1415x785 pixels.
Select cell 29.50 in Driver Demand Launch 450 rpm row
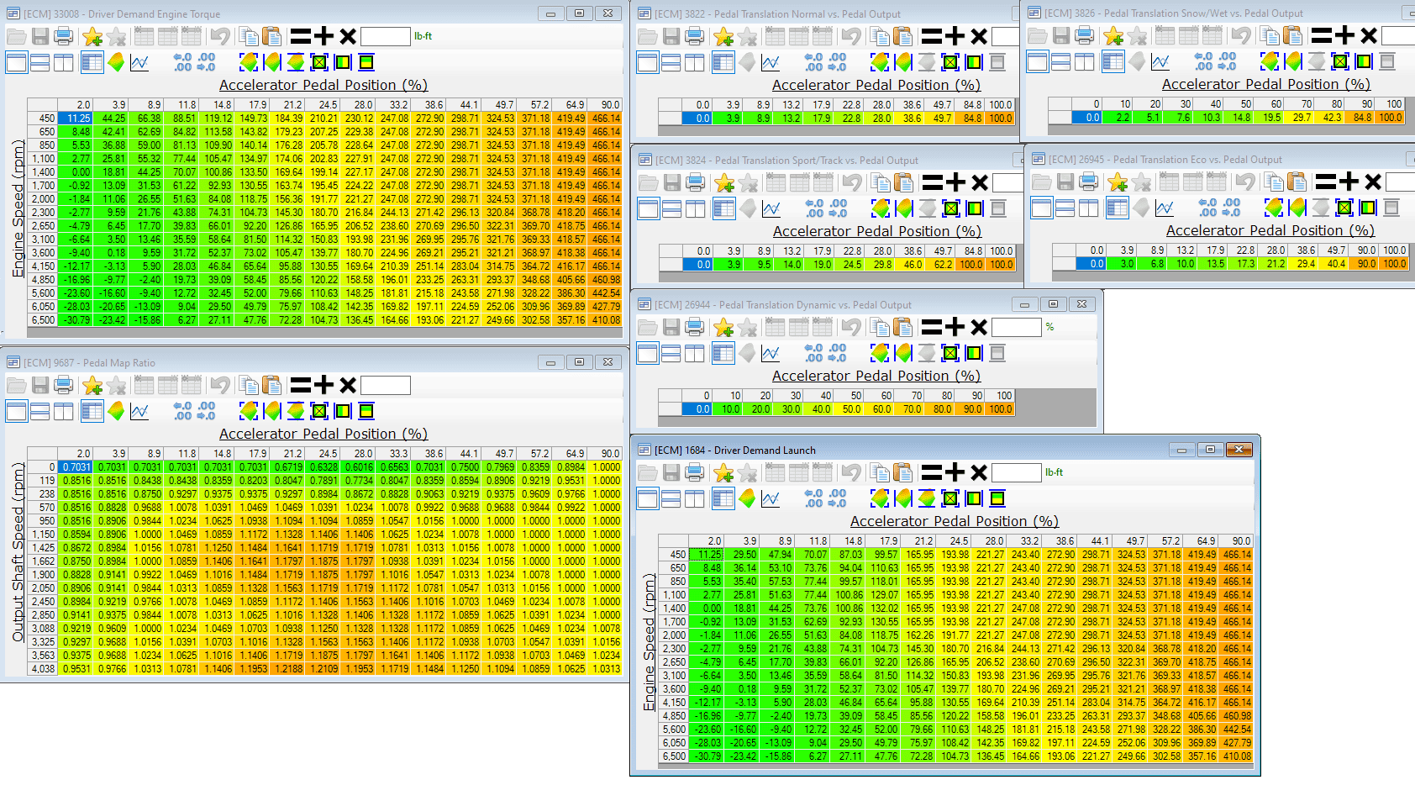click(741, 555)
